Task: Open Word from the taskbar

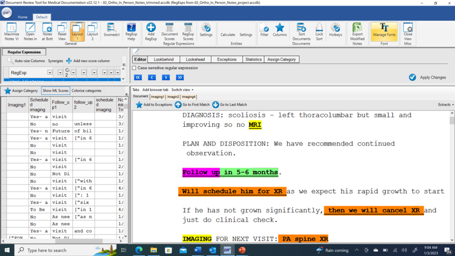Action: click(x=197, y=250)
